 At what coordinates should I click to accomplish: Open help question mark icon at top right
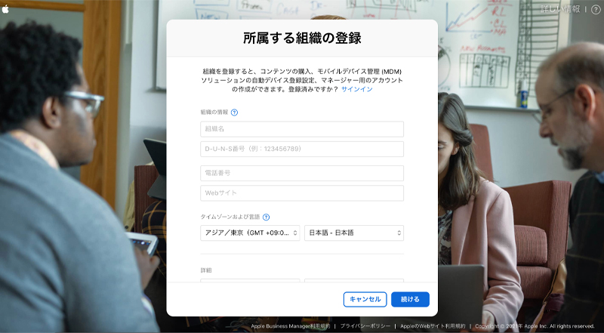coord(596,10)
